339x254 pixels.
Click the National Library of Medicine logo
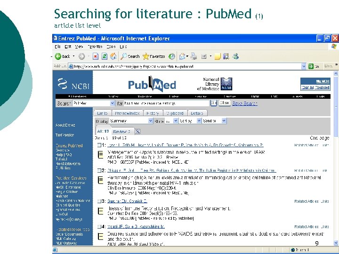point(215,84)
